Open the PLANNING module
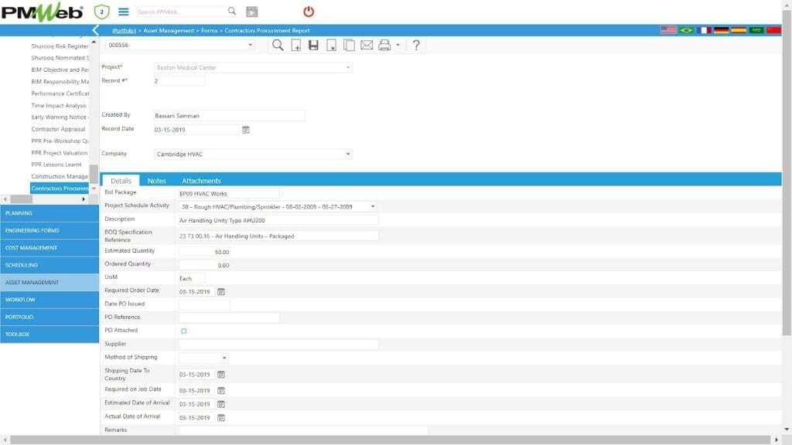 click(x=49, y=213)
